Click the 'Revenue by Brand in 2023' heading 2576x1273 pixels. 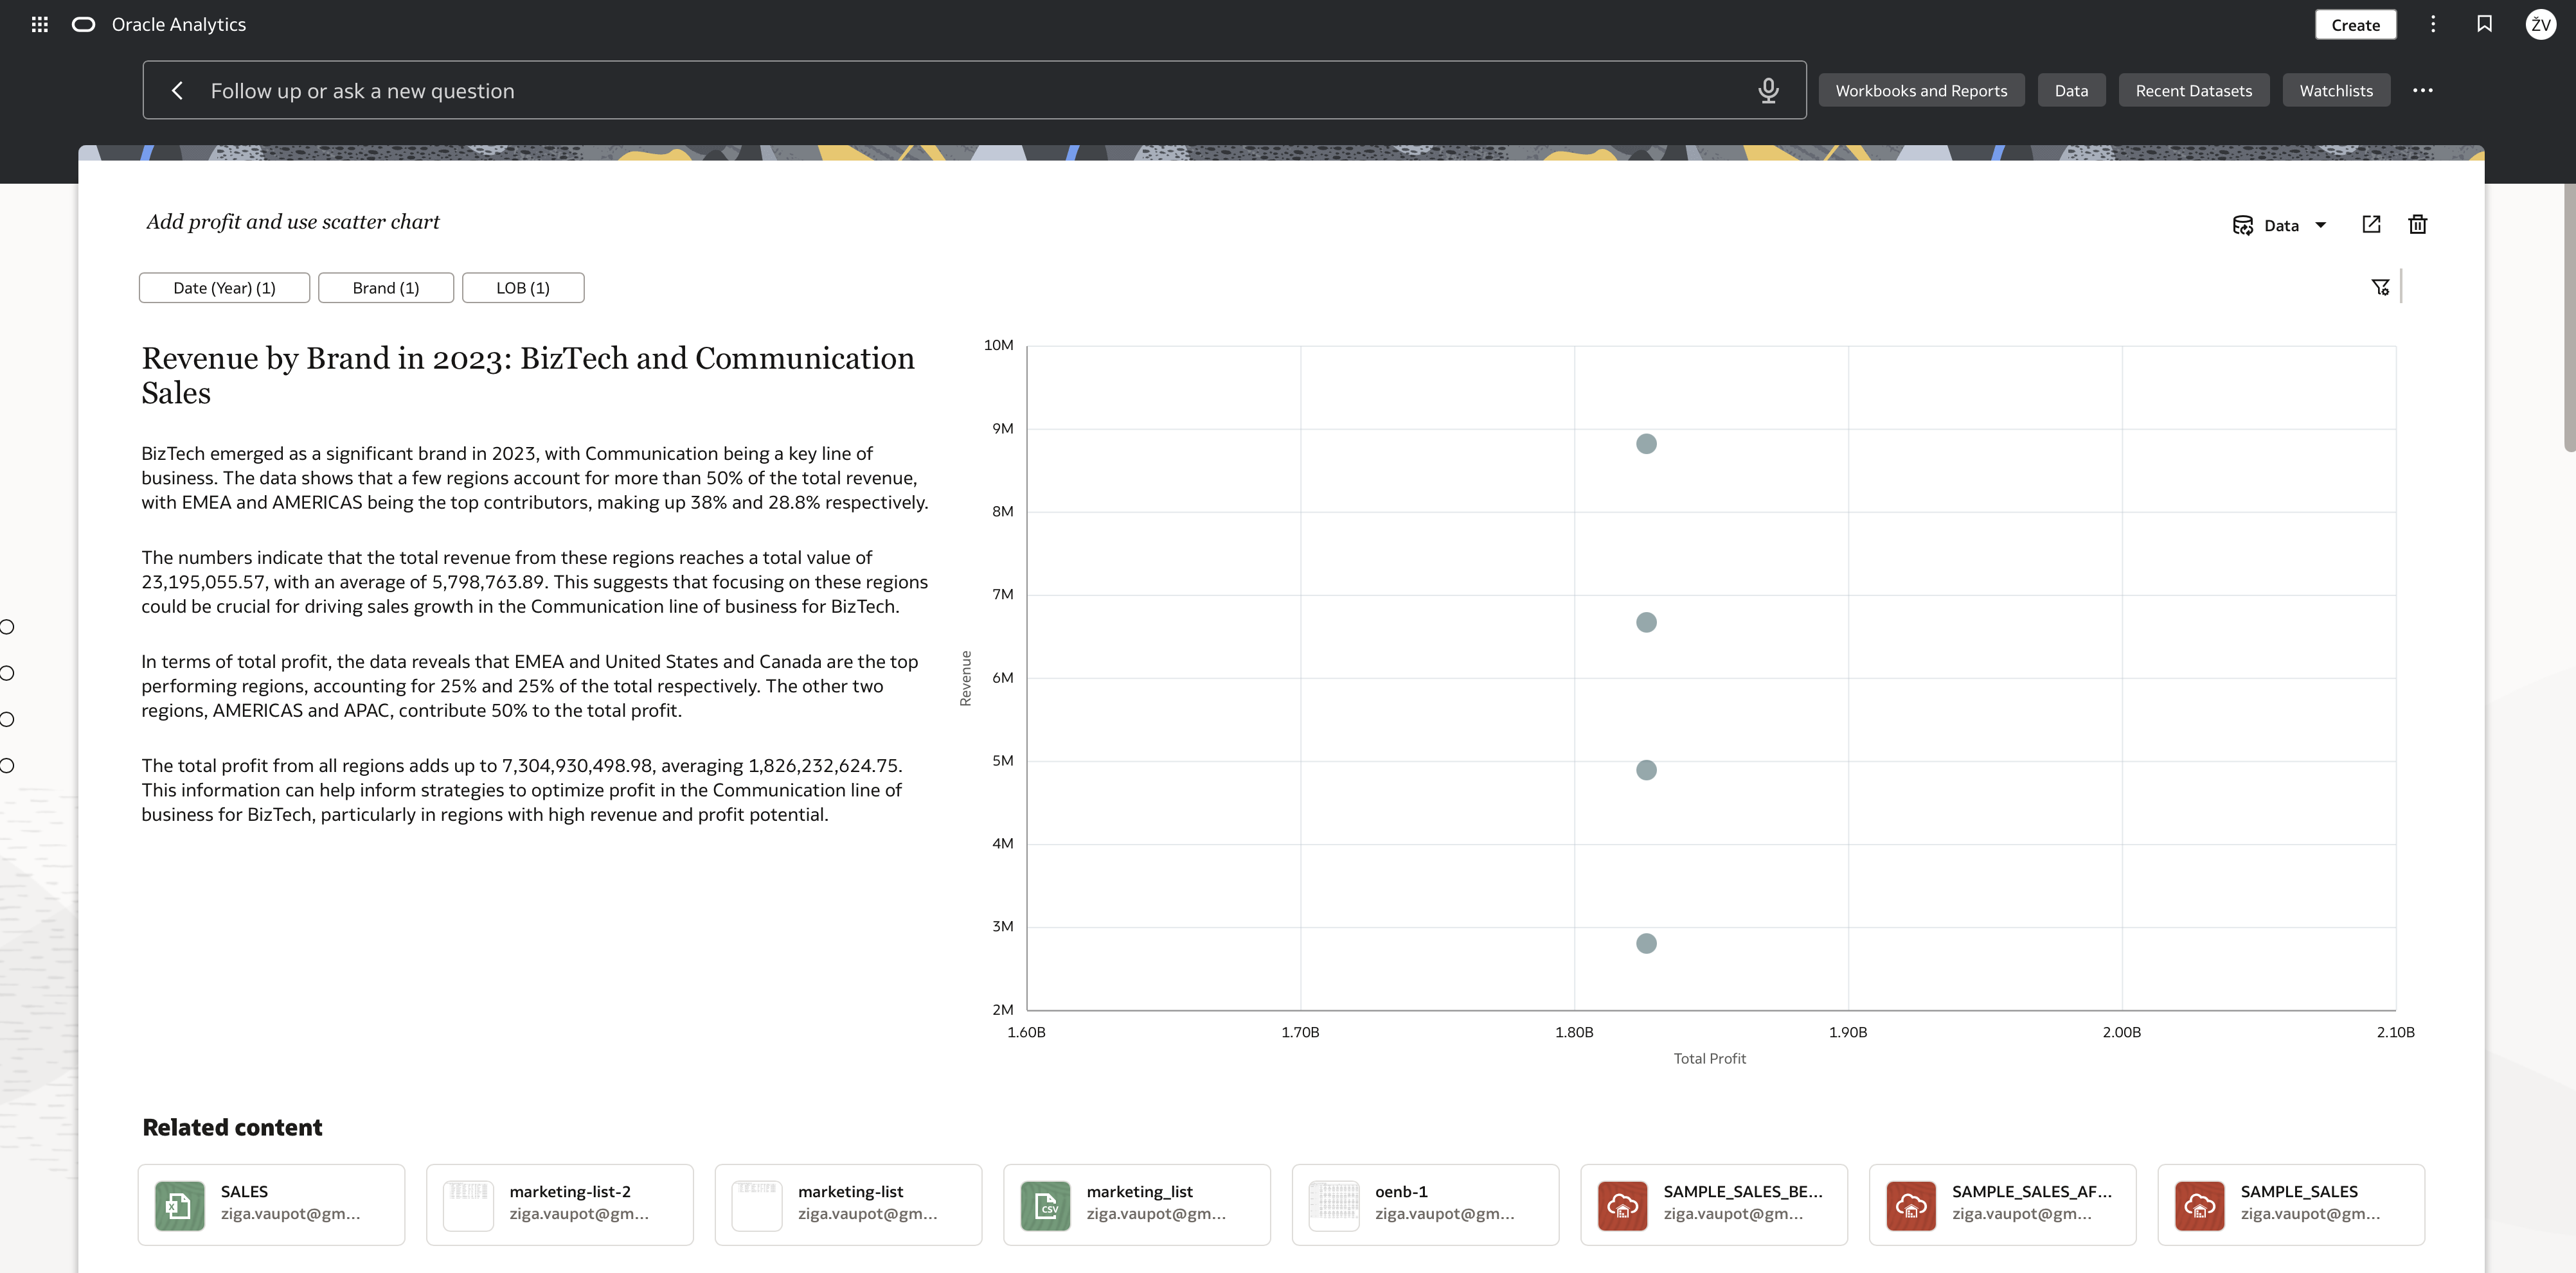[x=528, y=374]
